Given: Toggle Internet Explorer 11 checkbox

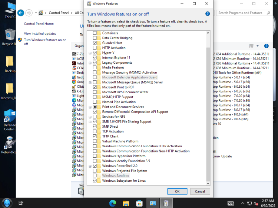Looking at the screenshot, I should click(x=95, y=57).
